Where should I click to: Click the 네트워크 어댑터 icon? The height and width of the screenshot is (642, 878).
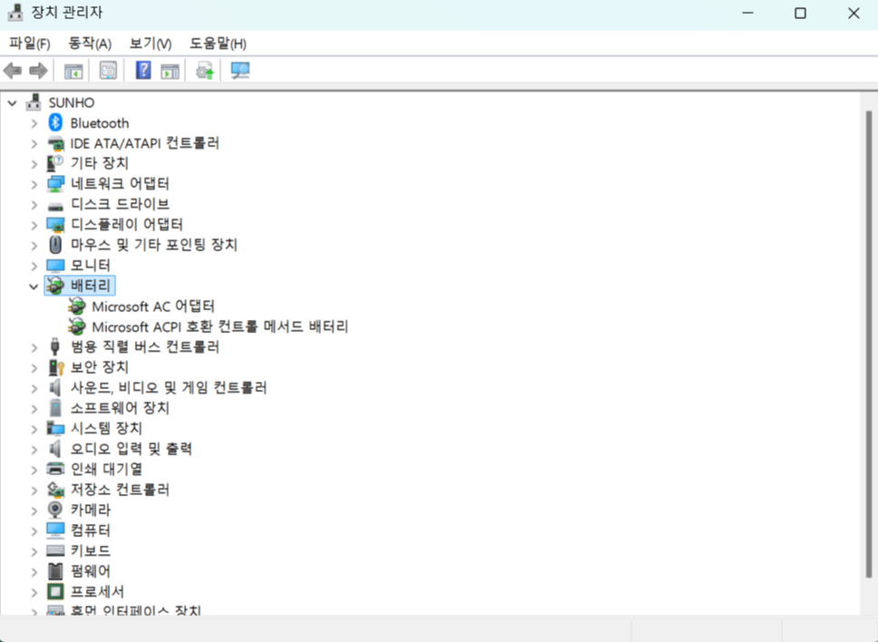click(x=55, y=183)
